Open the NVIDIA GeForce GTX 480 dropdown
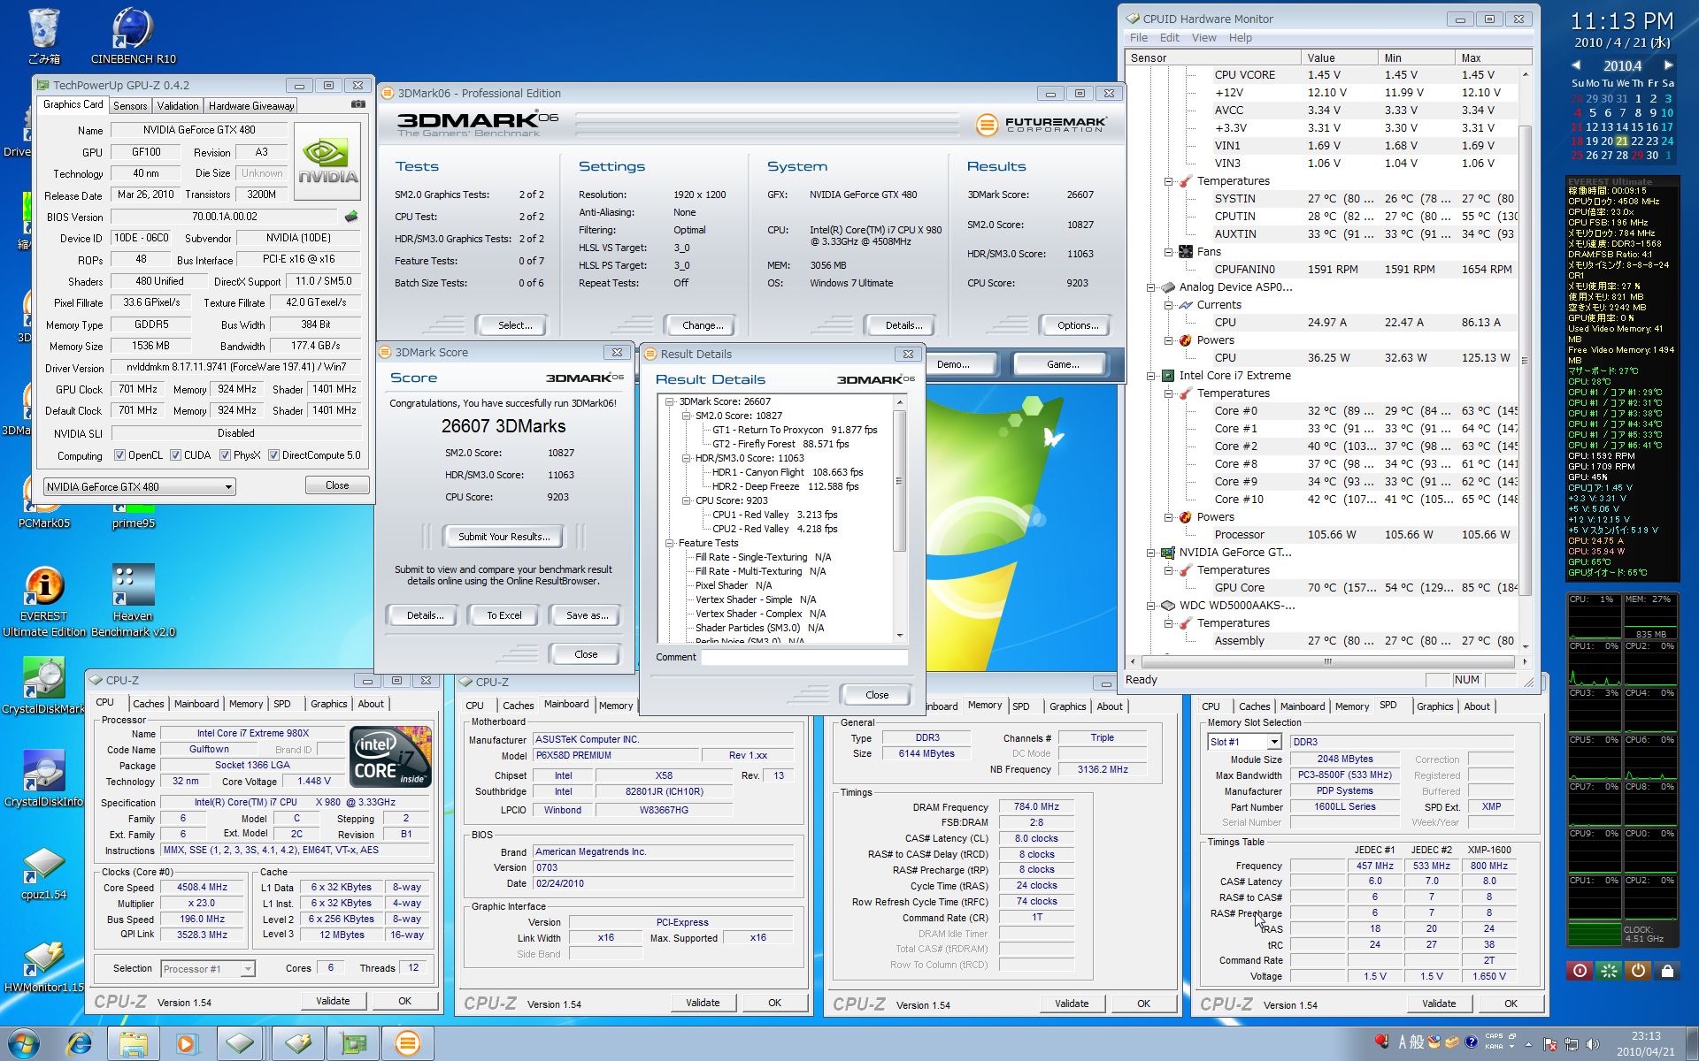This screenshot has height=1061, width=1699. tap(140, 486)
